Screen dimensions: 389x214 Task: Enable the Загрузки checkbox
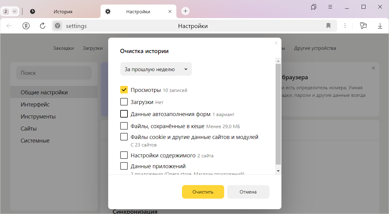click(124, 102)
